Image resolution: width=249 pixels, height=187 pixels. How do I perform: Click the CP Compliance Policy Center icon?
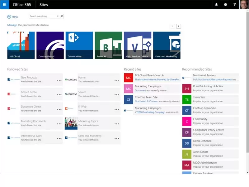click(186, 132)
